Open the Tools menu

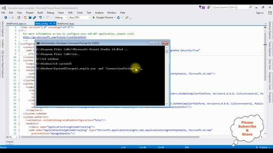pos(80,13)
